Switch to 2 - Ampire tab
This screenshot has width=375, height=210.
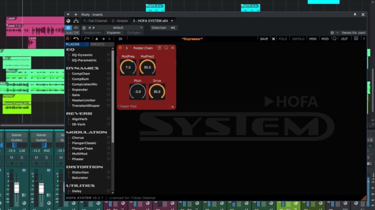[x=120, y=21]
